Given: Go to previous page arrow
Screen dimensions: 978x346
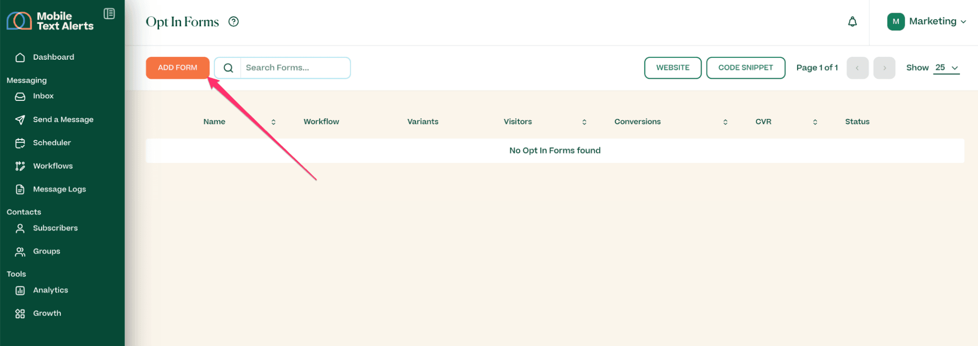Looking at the screenshot, I should pos(857,68).
